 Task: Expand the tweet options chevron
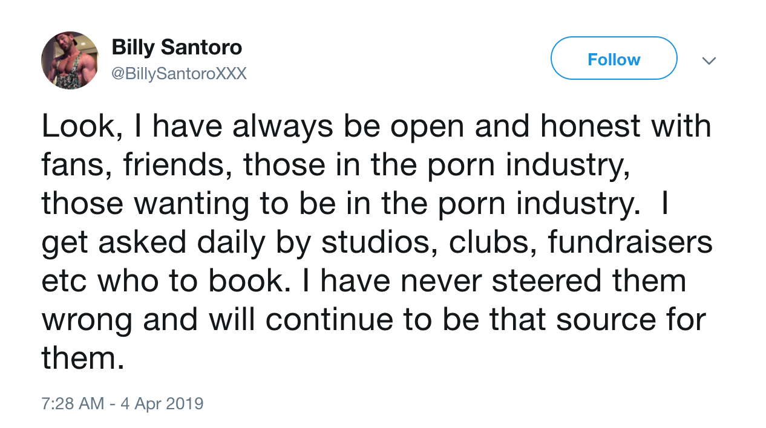point(709,60)
